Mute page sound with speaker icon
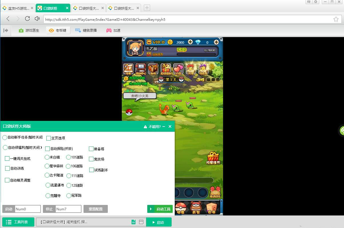Viewport: 344px width, 228px height. point(37,19)
